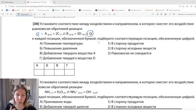This screenshot has width=196, height=110.
Task: Open the Page view options
Action: [x=114, y=14]
